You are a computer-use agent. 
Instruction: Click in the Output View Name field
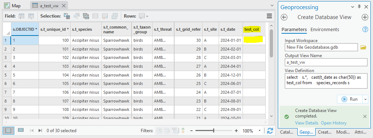(x=326, y=62)
